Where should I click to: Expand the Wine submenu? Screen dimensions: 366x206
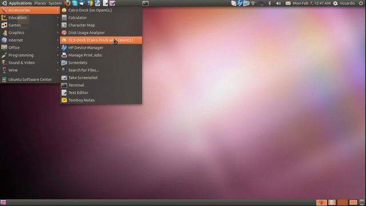point(30,70)
